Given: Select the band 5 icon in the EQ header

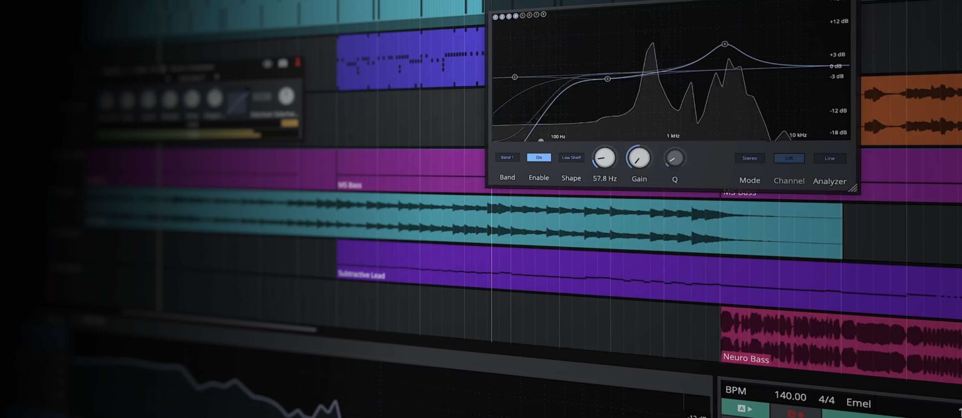Looking at the screenshot, I should coord(523,15).
